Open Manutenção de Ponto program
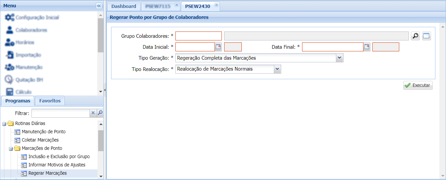This screenshot has height=180, width=446. pos(43,132)
